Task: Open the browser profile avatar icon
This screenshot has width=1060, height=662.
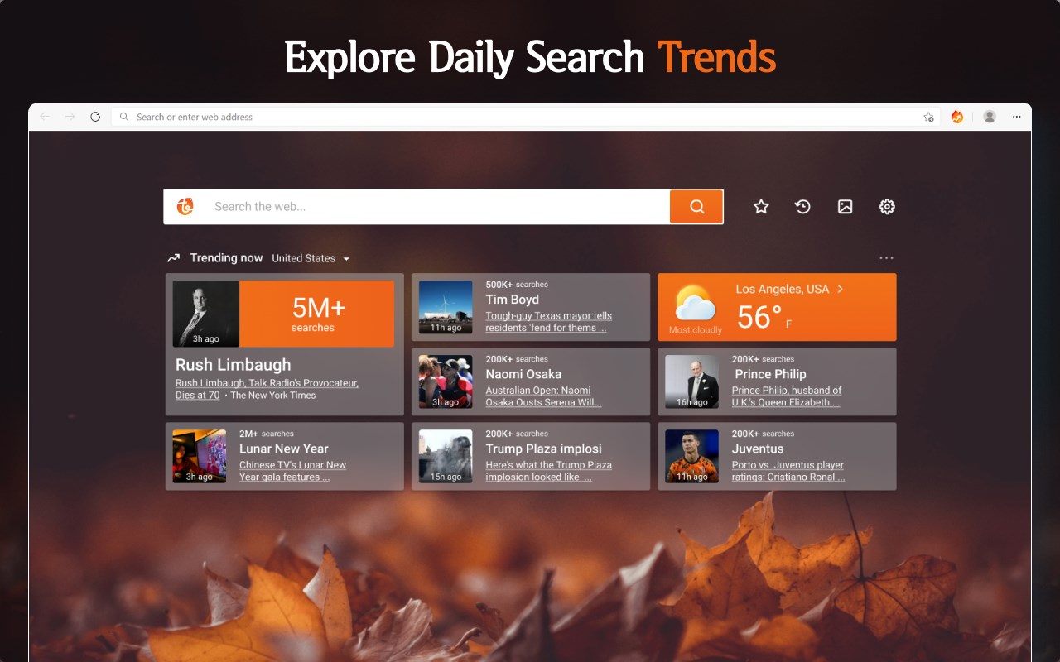Action: pos(990,117)
